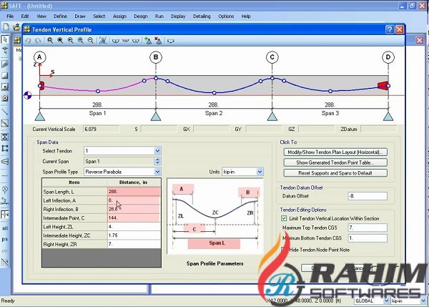Click Modify/Show Tendon Plan Layout (Horizontal) button

[335, 152]
